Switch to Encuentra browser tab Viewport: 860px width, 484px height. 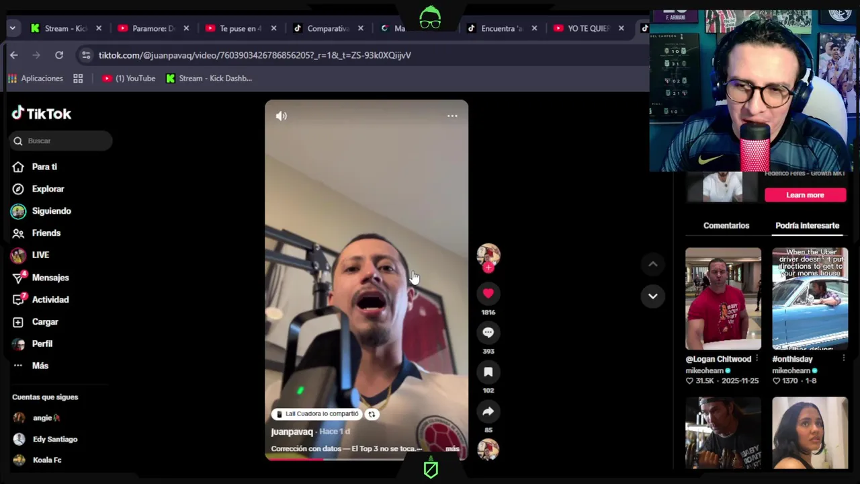click(x=501, y=28)
